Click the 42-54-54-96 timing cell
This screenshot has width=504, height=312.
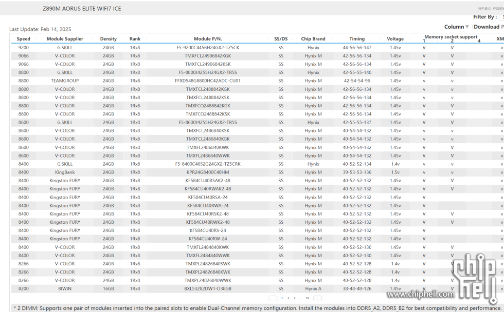click(357, 81)
